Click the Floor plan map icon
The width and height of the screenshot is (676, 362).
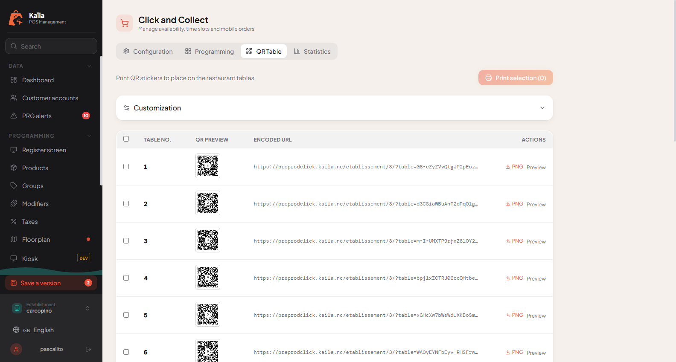tap(14, 239)
